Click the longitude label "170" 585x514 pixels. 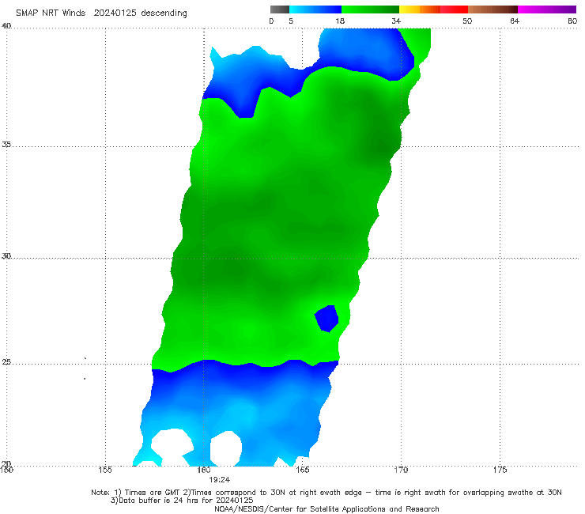[401, 470]
